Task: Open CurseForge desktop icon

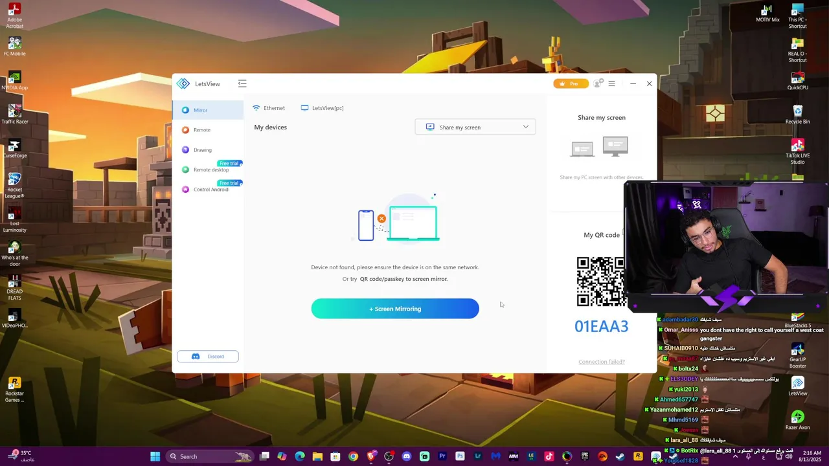Action: coord(14,149)
